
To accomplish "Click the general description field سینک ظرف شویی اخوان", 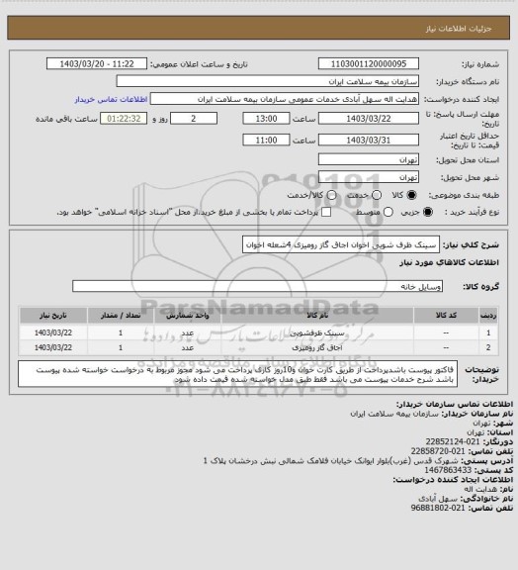I will 341,244.
